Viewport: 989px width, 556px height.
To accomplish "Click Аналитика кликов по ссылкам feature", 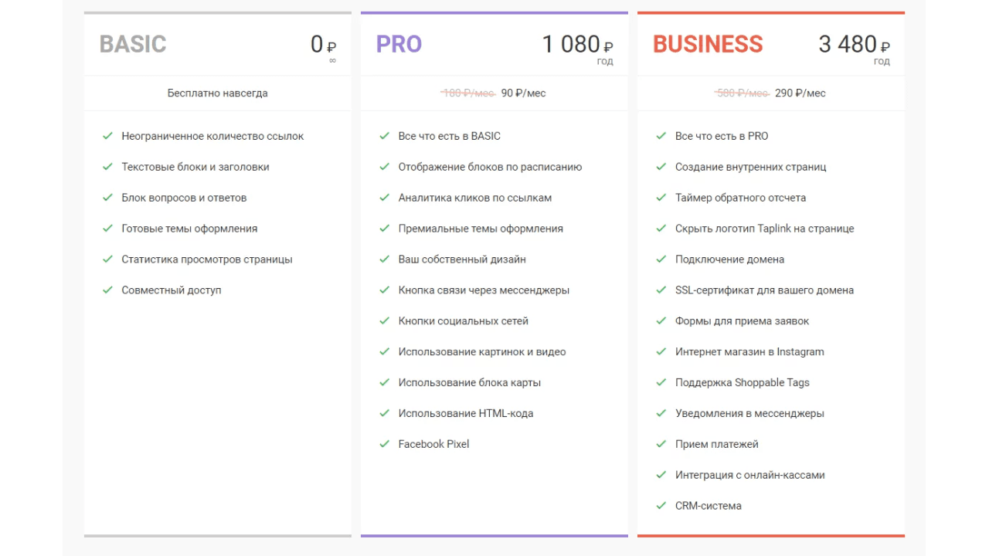I will click(x=475, y=198).
